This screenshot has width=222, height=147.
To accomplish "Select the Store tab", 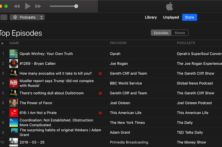I will (189, 17).
